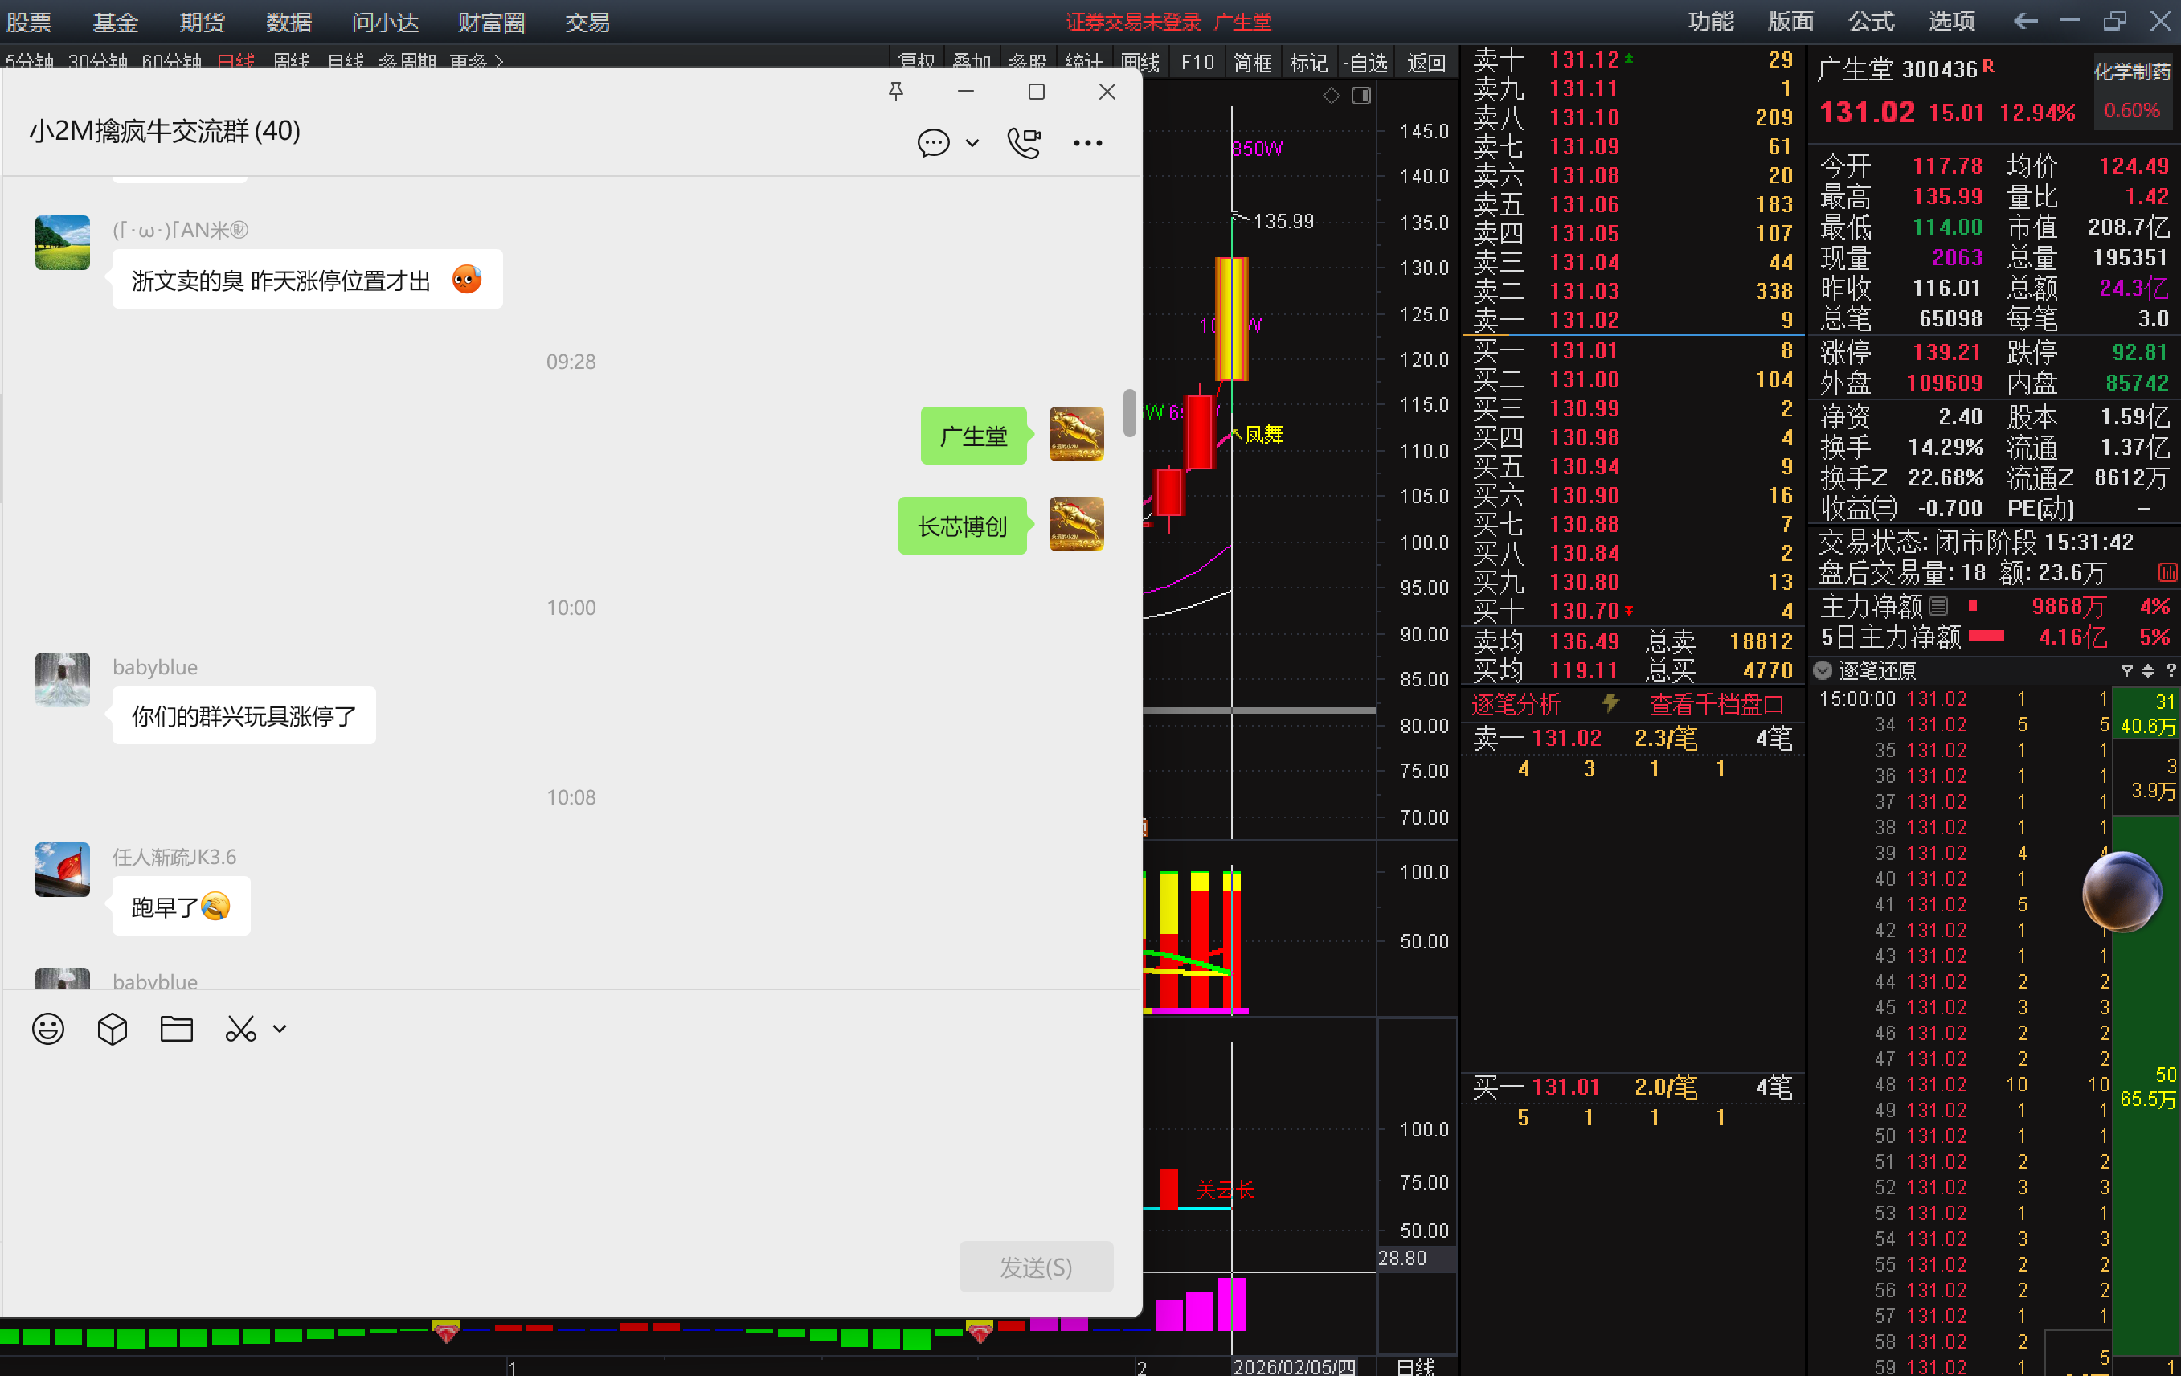Click the 3D cube favorites icon
2181x1376 pixels.
113,1029
